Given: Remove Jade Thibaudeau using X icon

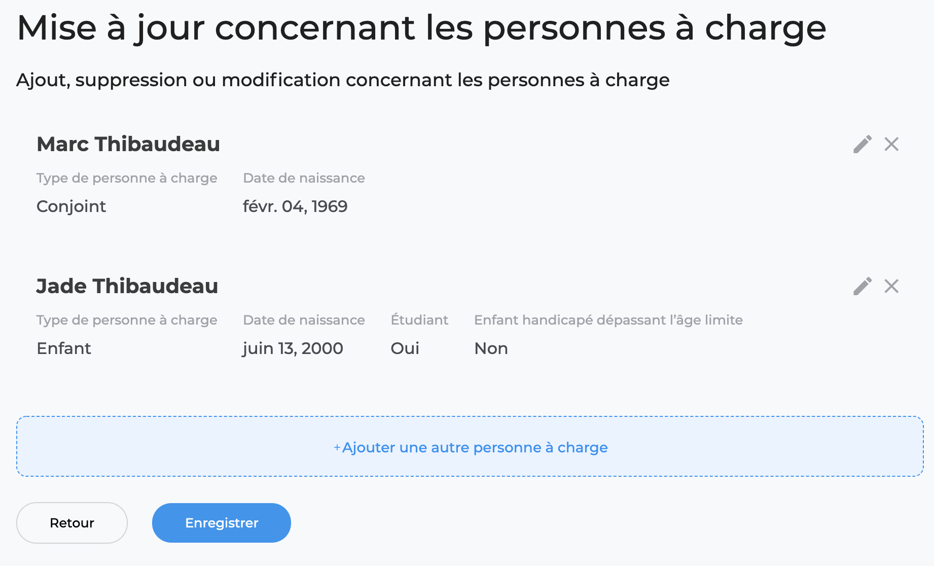Looking at the screenshot, I should point(891,286).
